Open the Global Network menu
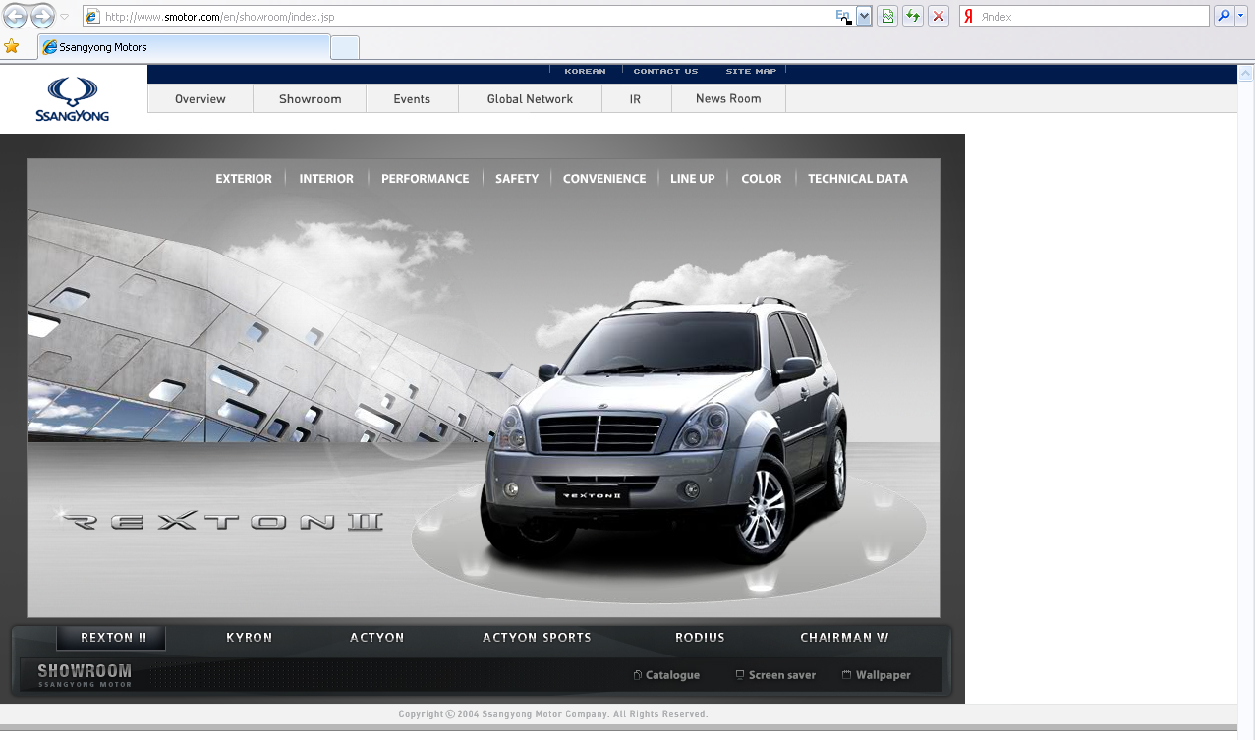This screenshot has height=740, width=1255. pyautogui.click(x=530, y=99)
